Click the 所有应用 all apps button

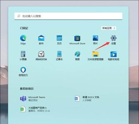109,28
